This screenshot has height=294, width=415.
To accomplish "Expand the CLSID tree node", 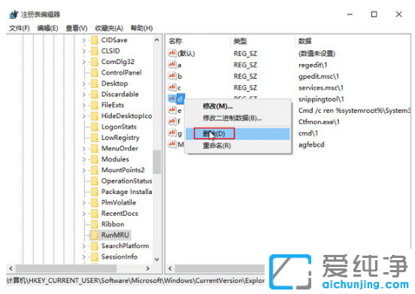I will [84, 51].
